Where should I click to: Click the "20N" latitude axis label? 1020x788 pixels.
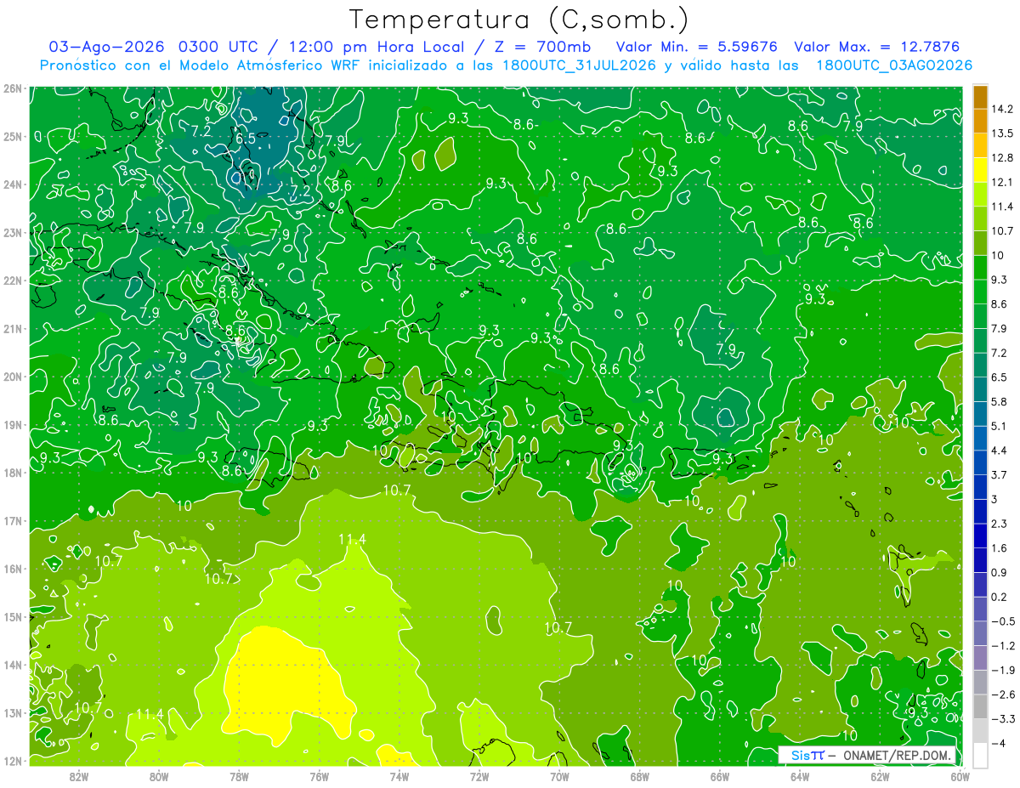pos(12,377)
